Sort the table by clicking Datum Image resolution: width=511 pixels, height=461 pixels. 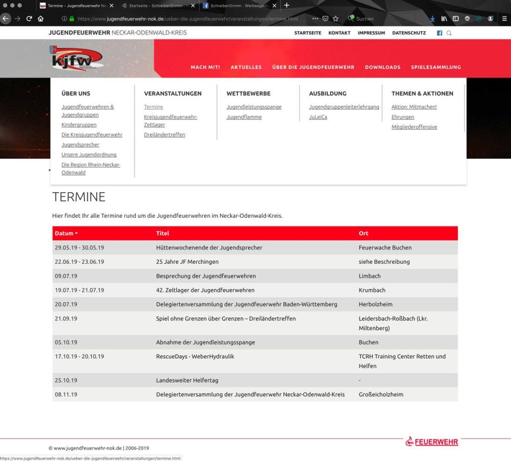tap(65, 233)
